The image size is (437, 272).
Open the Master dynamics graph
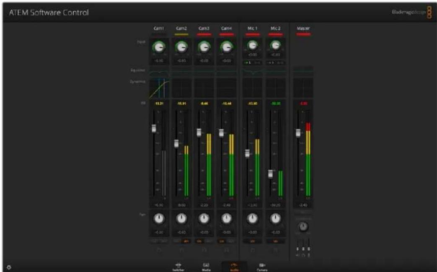click(x=303, y=89)
